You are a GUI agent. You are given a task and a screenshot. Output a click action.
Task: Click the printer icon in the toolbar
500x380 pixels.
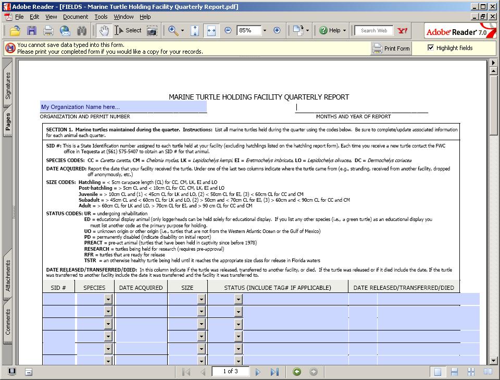(48, 31)
